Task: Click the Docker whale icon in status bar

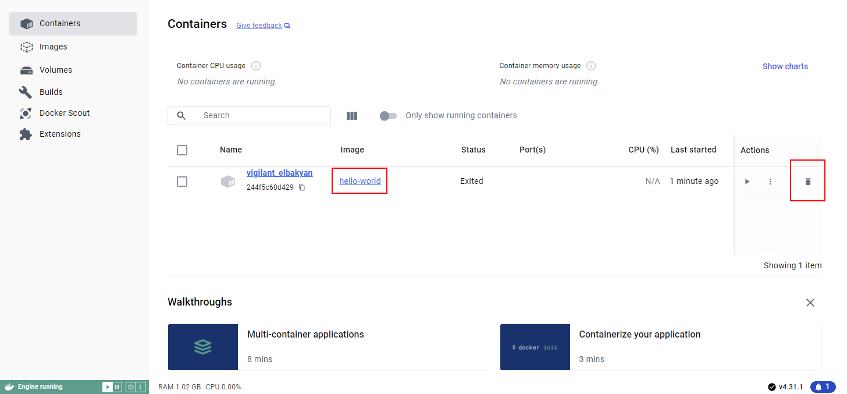Action: point(9,387)
